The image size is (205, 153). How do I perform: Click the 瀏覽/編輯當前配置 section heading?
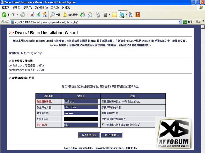click(23, 78)
